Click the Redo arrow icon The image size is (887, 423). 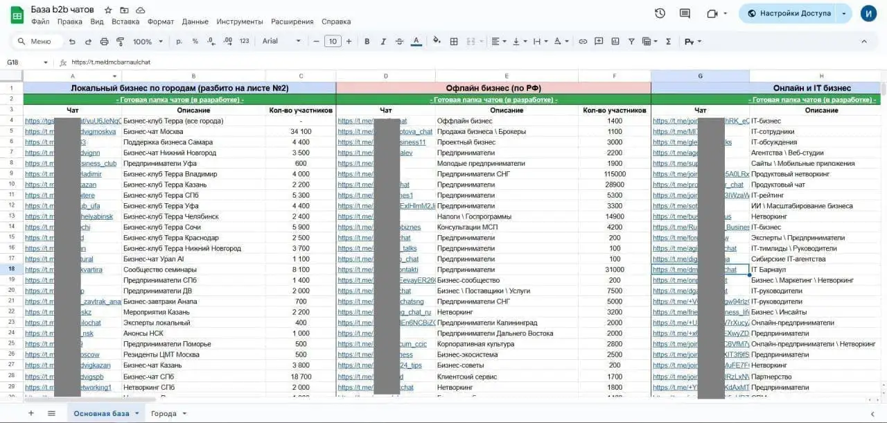[88, 42]
